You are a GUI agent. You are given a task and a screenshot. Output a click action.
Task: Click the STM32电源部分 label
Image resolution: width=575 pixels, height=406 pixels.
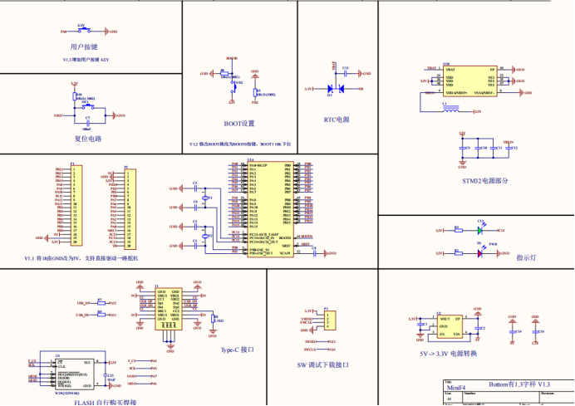[484, 181]
